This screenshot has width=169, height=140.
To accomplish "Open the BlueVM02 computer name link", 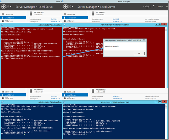I will click(116, 96).
